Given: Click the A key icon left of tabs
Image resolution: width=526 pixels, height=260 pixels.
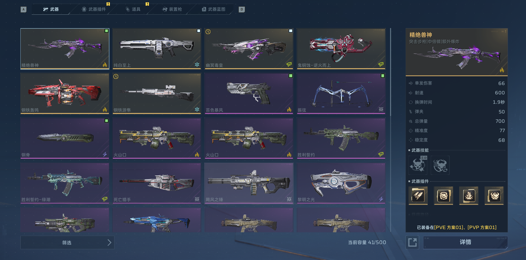Looking at the screenshot, I should (23, 9).
